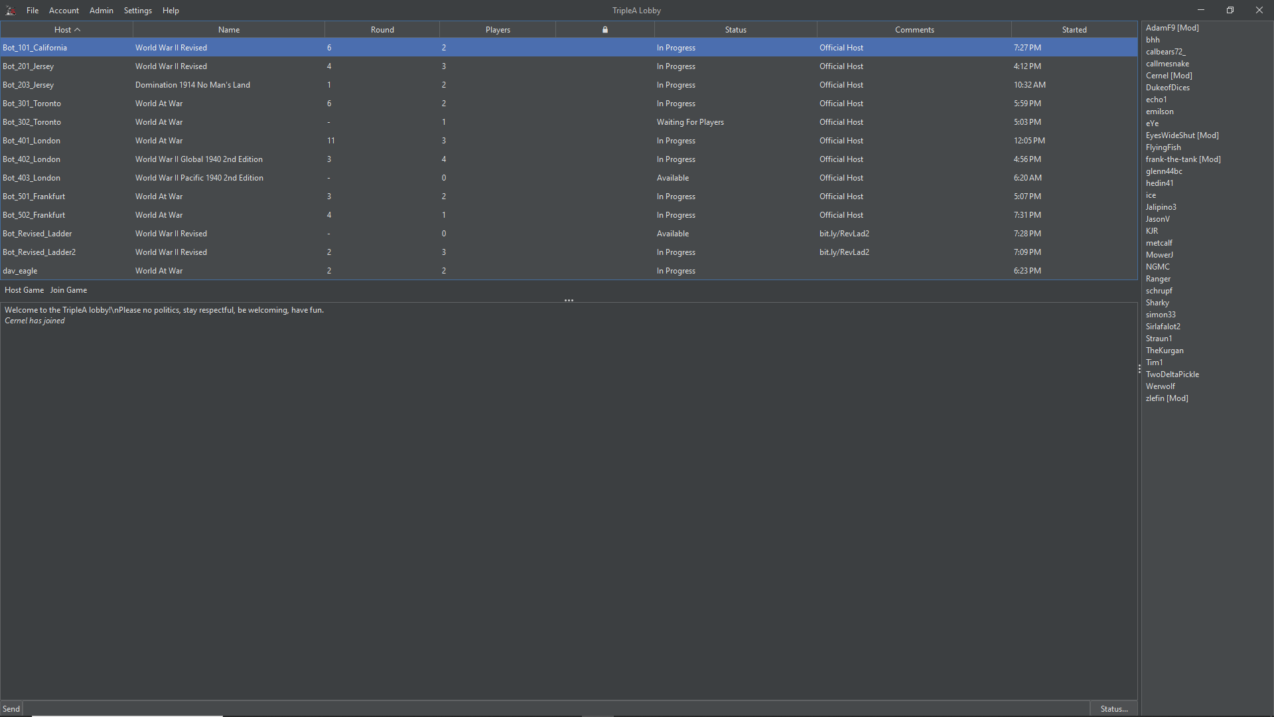Sort games by Started column

(1074, 30)
